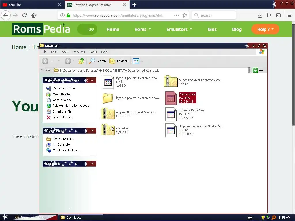
Task: Open My Documents in Other Places
Action: pyautogui.click(x=63, y=139)
